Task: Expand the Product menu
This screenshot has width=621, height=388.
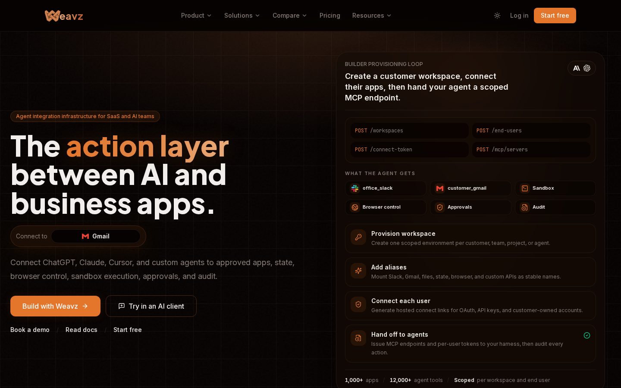Action: 196,16
